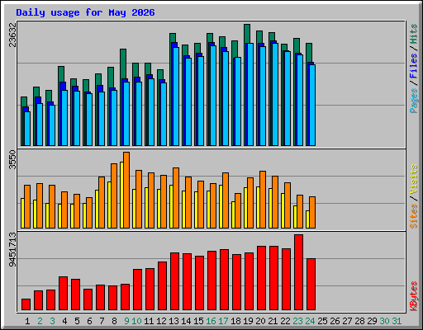
Task: Click the orange Visits bar for day 6
Action: pyautogui.click(x=89, y=213)
